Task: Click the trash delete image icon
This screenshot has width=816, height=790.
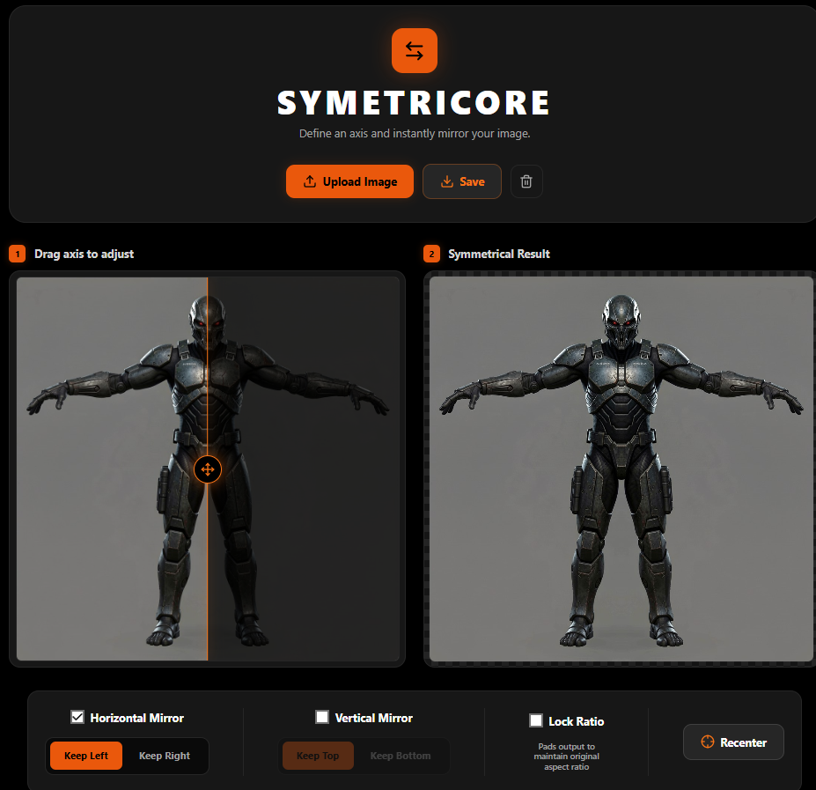Action: pyautogui.click(x=526, y=181)
